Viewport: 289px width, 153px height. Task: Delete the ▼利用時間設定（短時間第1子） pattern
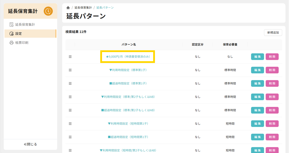click(x=272, y=124)
